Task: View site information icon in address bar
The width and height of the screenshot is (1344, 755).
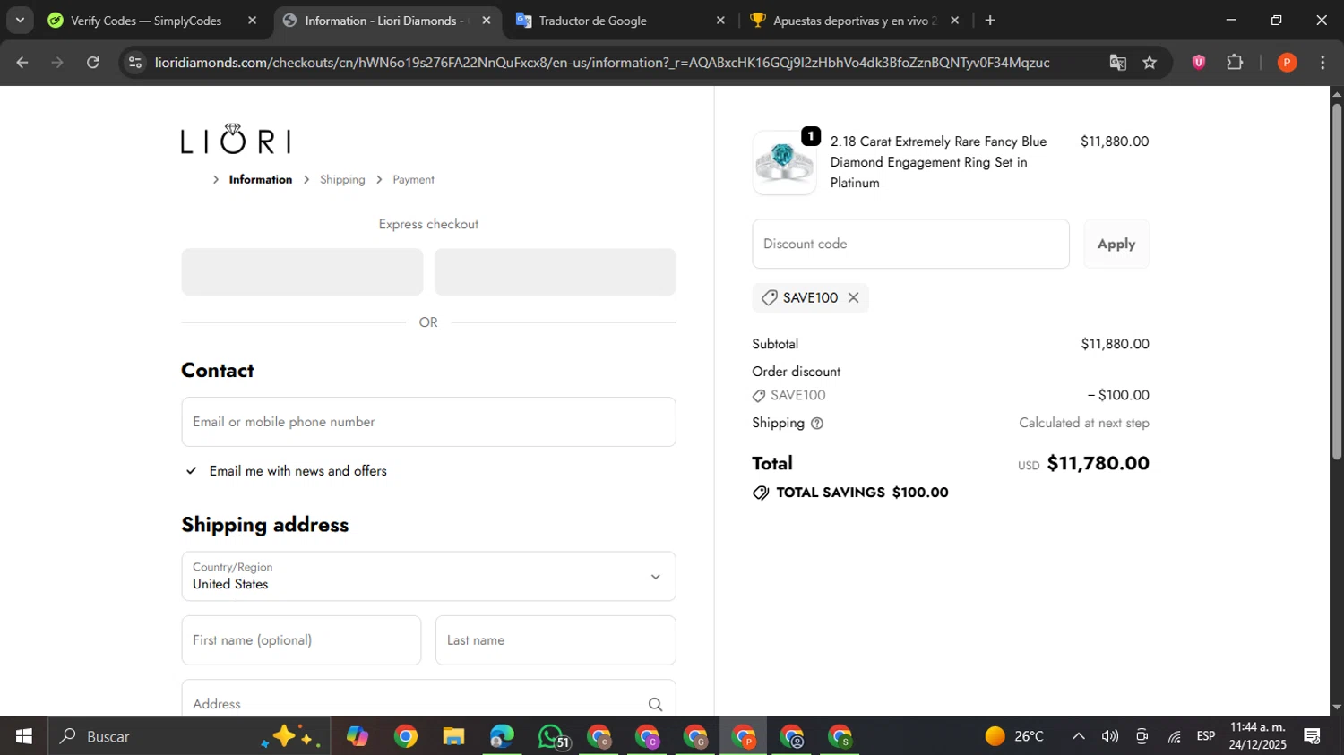Action: pyautogui.click(x=134, y=63)
